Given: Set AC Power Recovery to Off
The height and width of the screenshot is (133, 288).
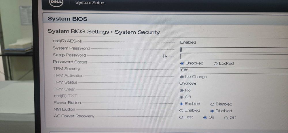Looking at the screenshot, I should coord(226,117).
